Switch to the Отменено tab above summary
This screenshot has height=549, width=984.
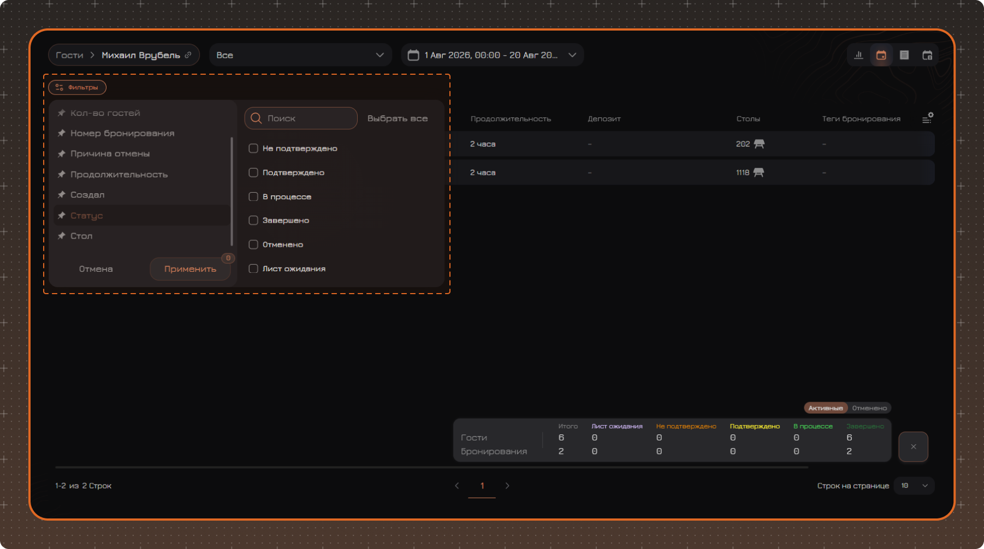click(x=869, y=408)
